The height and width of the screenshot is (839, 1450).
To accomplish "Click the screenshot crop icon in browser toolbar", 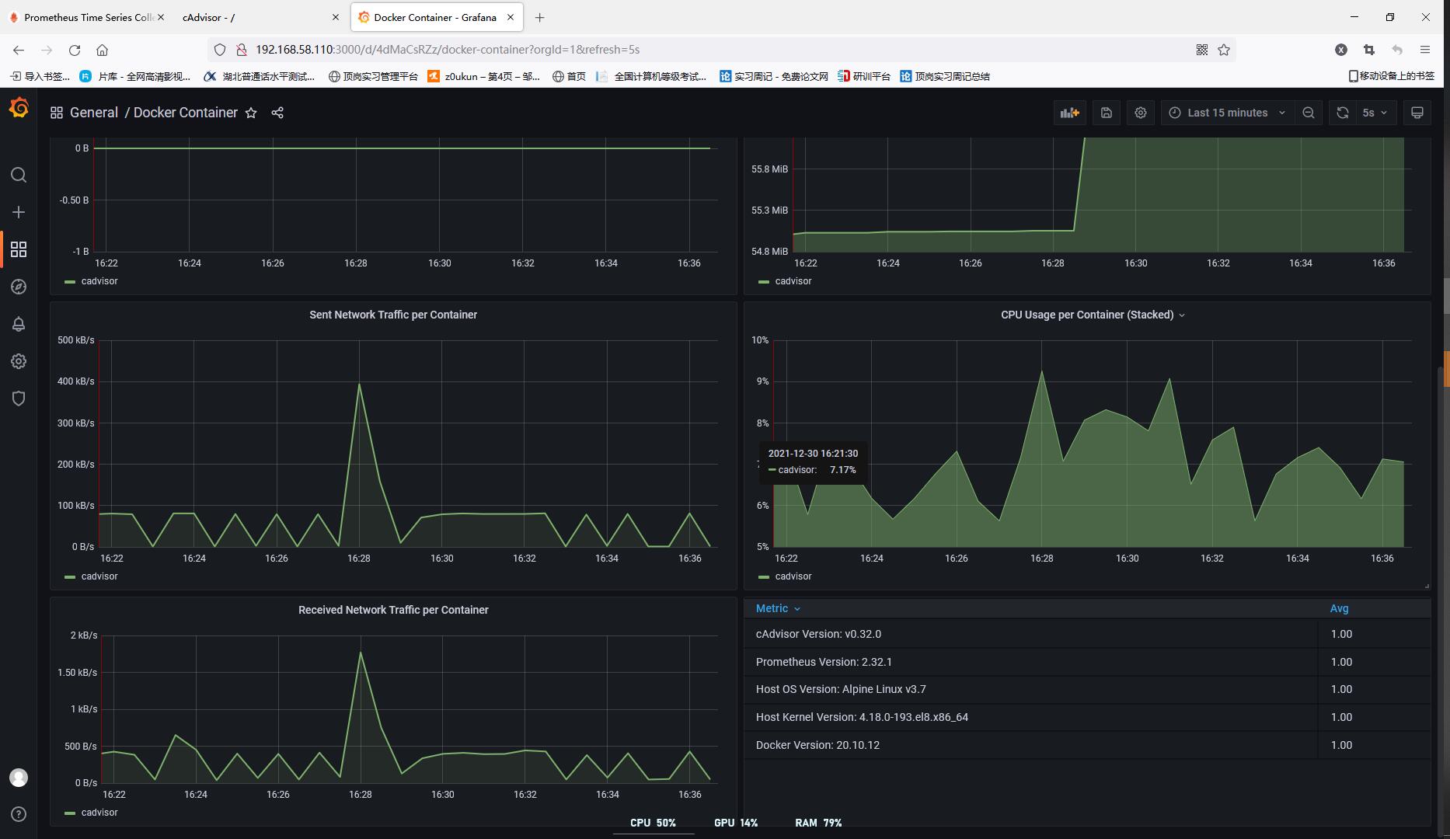I will click(1369, 50).
